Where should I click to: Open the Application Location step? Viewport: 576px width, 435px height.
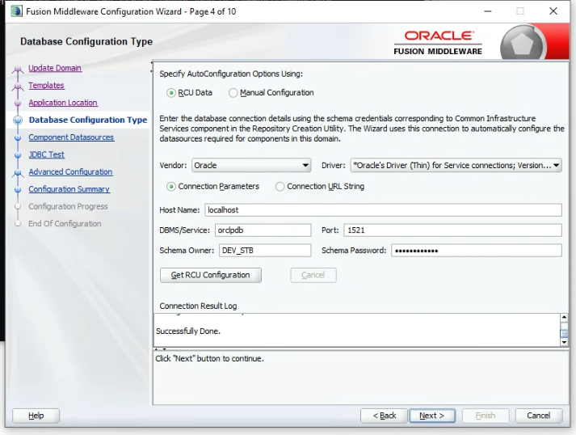pyautogui.click(x=63, y=103)
